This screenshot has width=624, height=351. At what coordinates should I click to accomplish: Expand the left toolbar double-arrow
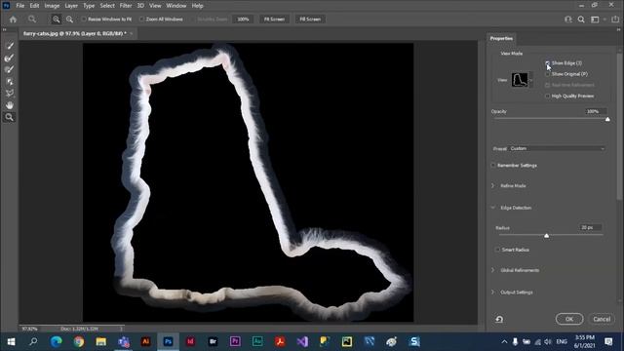(4, 30)
